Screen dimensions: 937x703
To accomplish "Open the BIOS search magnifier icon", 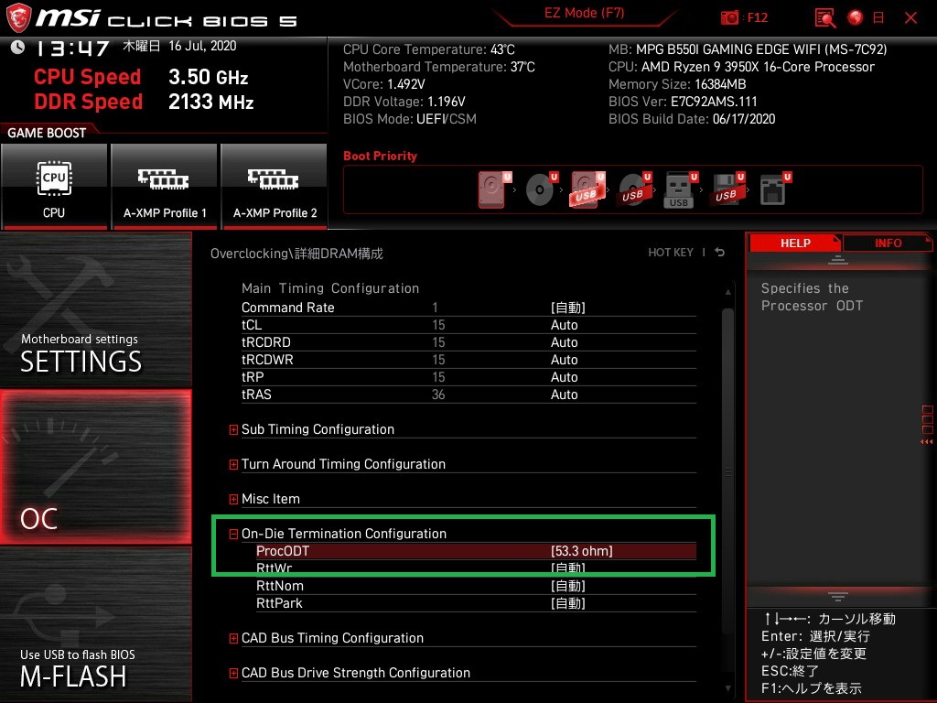I will point(825,18).
